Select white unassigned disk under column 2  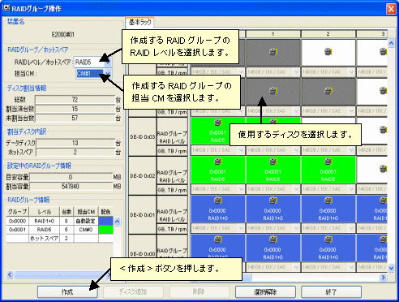[328, 52]
